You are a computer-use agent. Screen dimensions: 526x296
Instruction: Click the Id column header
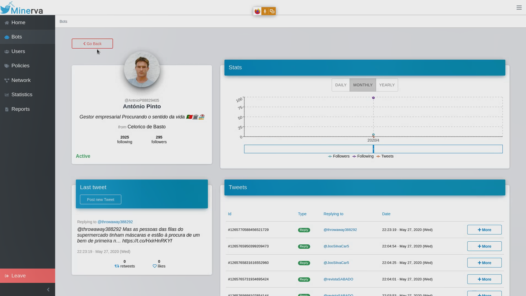tap(230, 214)
